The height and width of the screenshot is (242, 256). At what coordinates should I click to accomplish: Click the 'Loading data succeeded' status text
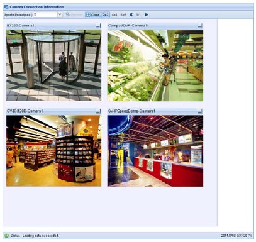tap(40, 236)
